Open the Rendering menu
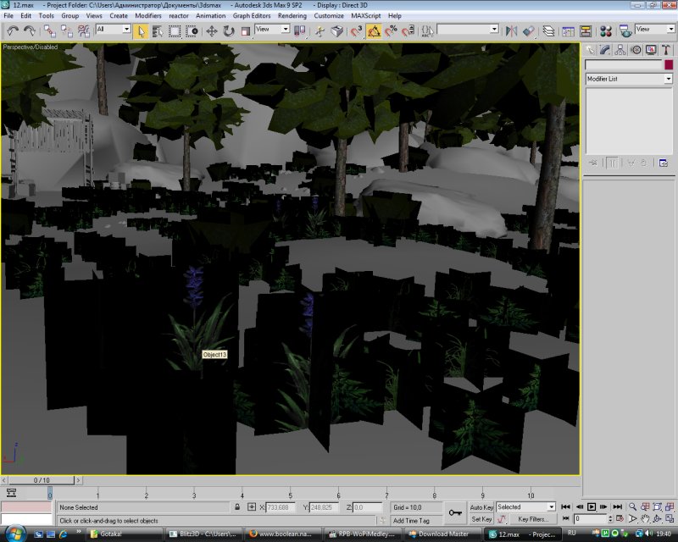The width and height of the screenshot is (678, 542). point(292,15)
